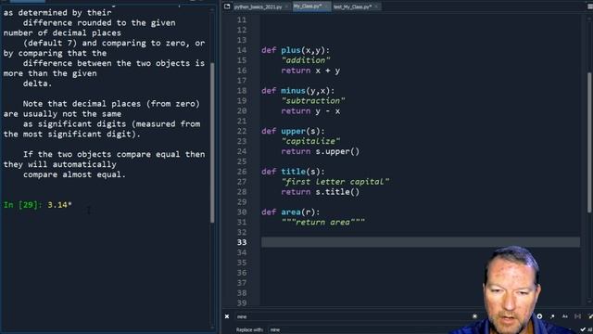Click the 'def plus(x,y):' line
The image size is (593, 334).
pyautogui.click(x=296, y=50)
